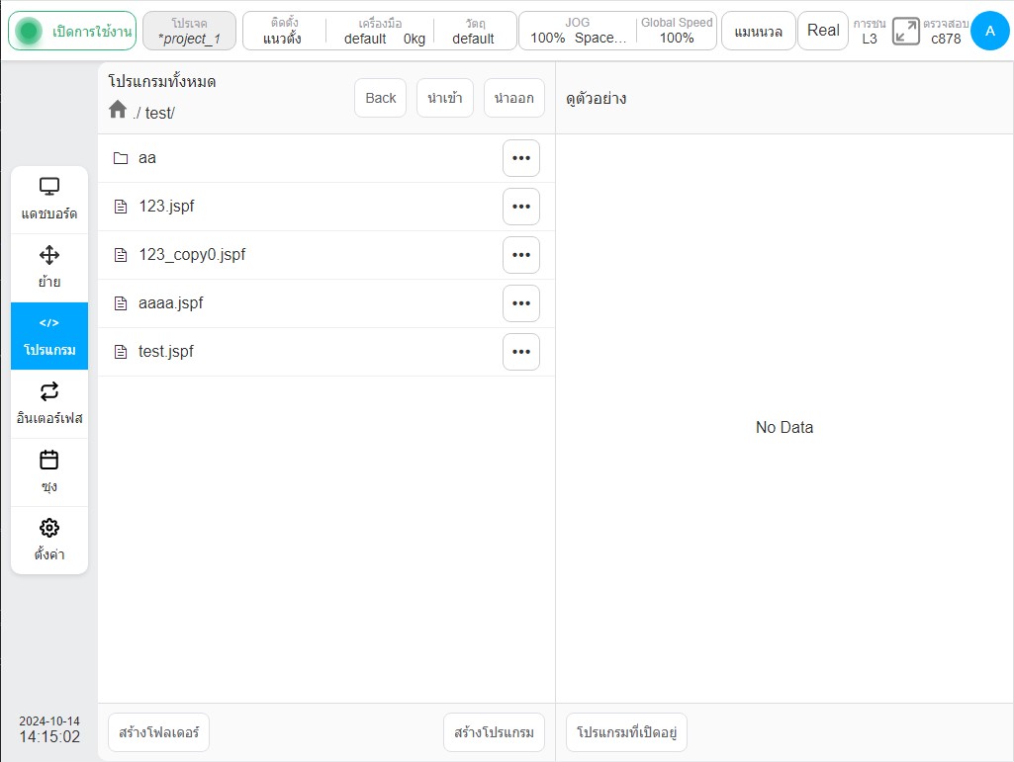Image resolution: width=1014 pixels, height=762 pixels.
Task: Open the project_1 project selector
Action: (x=190, y=31)
